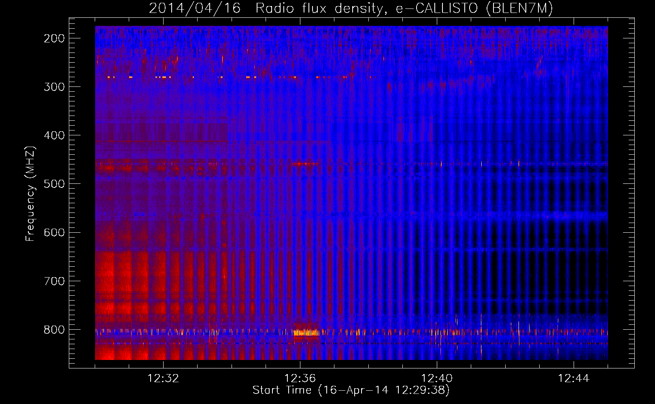Click the "Frequency (MHZ)" axis label
Image resolution: width=655 pixels, height=404 pixels.
pos(30,194)
